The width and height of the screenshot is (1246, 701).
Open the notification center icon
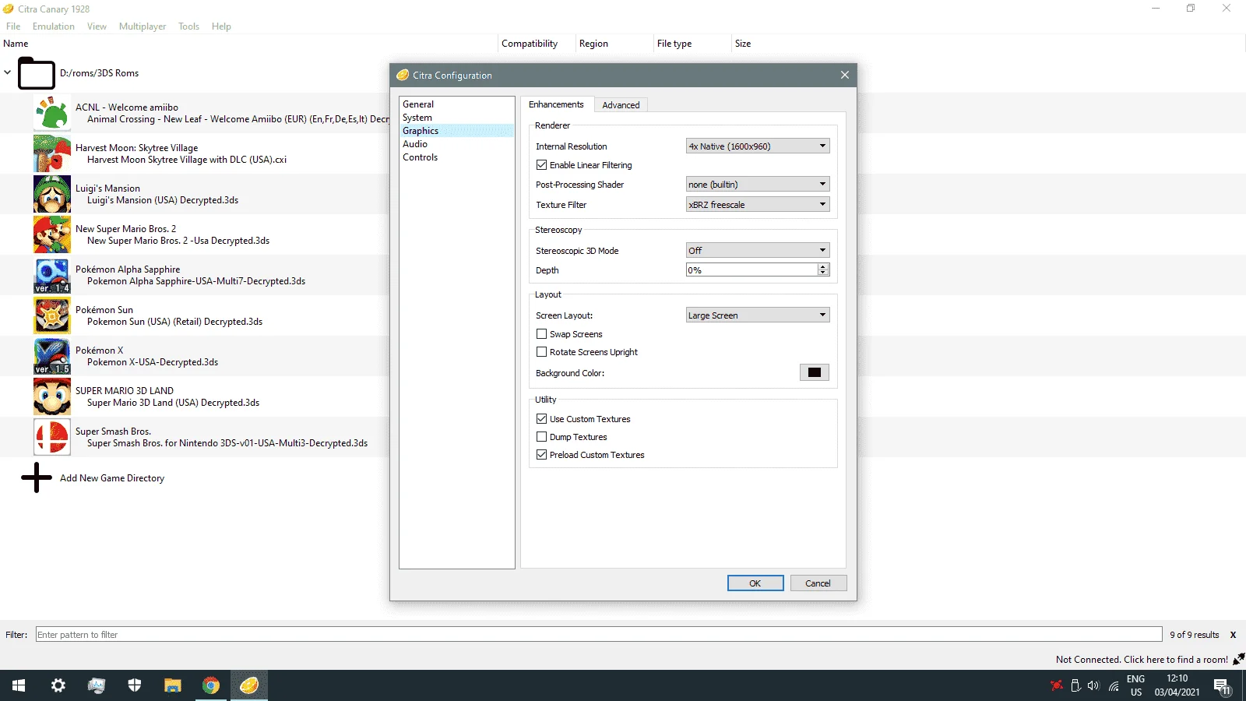click(1222, 686)
